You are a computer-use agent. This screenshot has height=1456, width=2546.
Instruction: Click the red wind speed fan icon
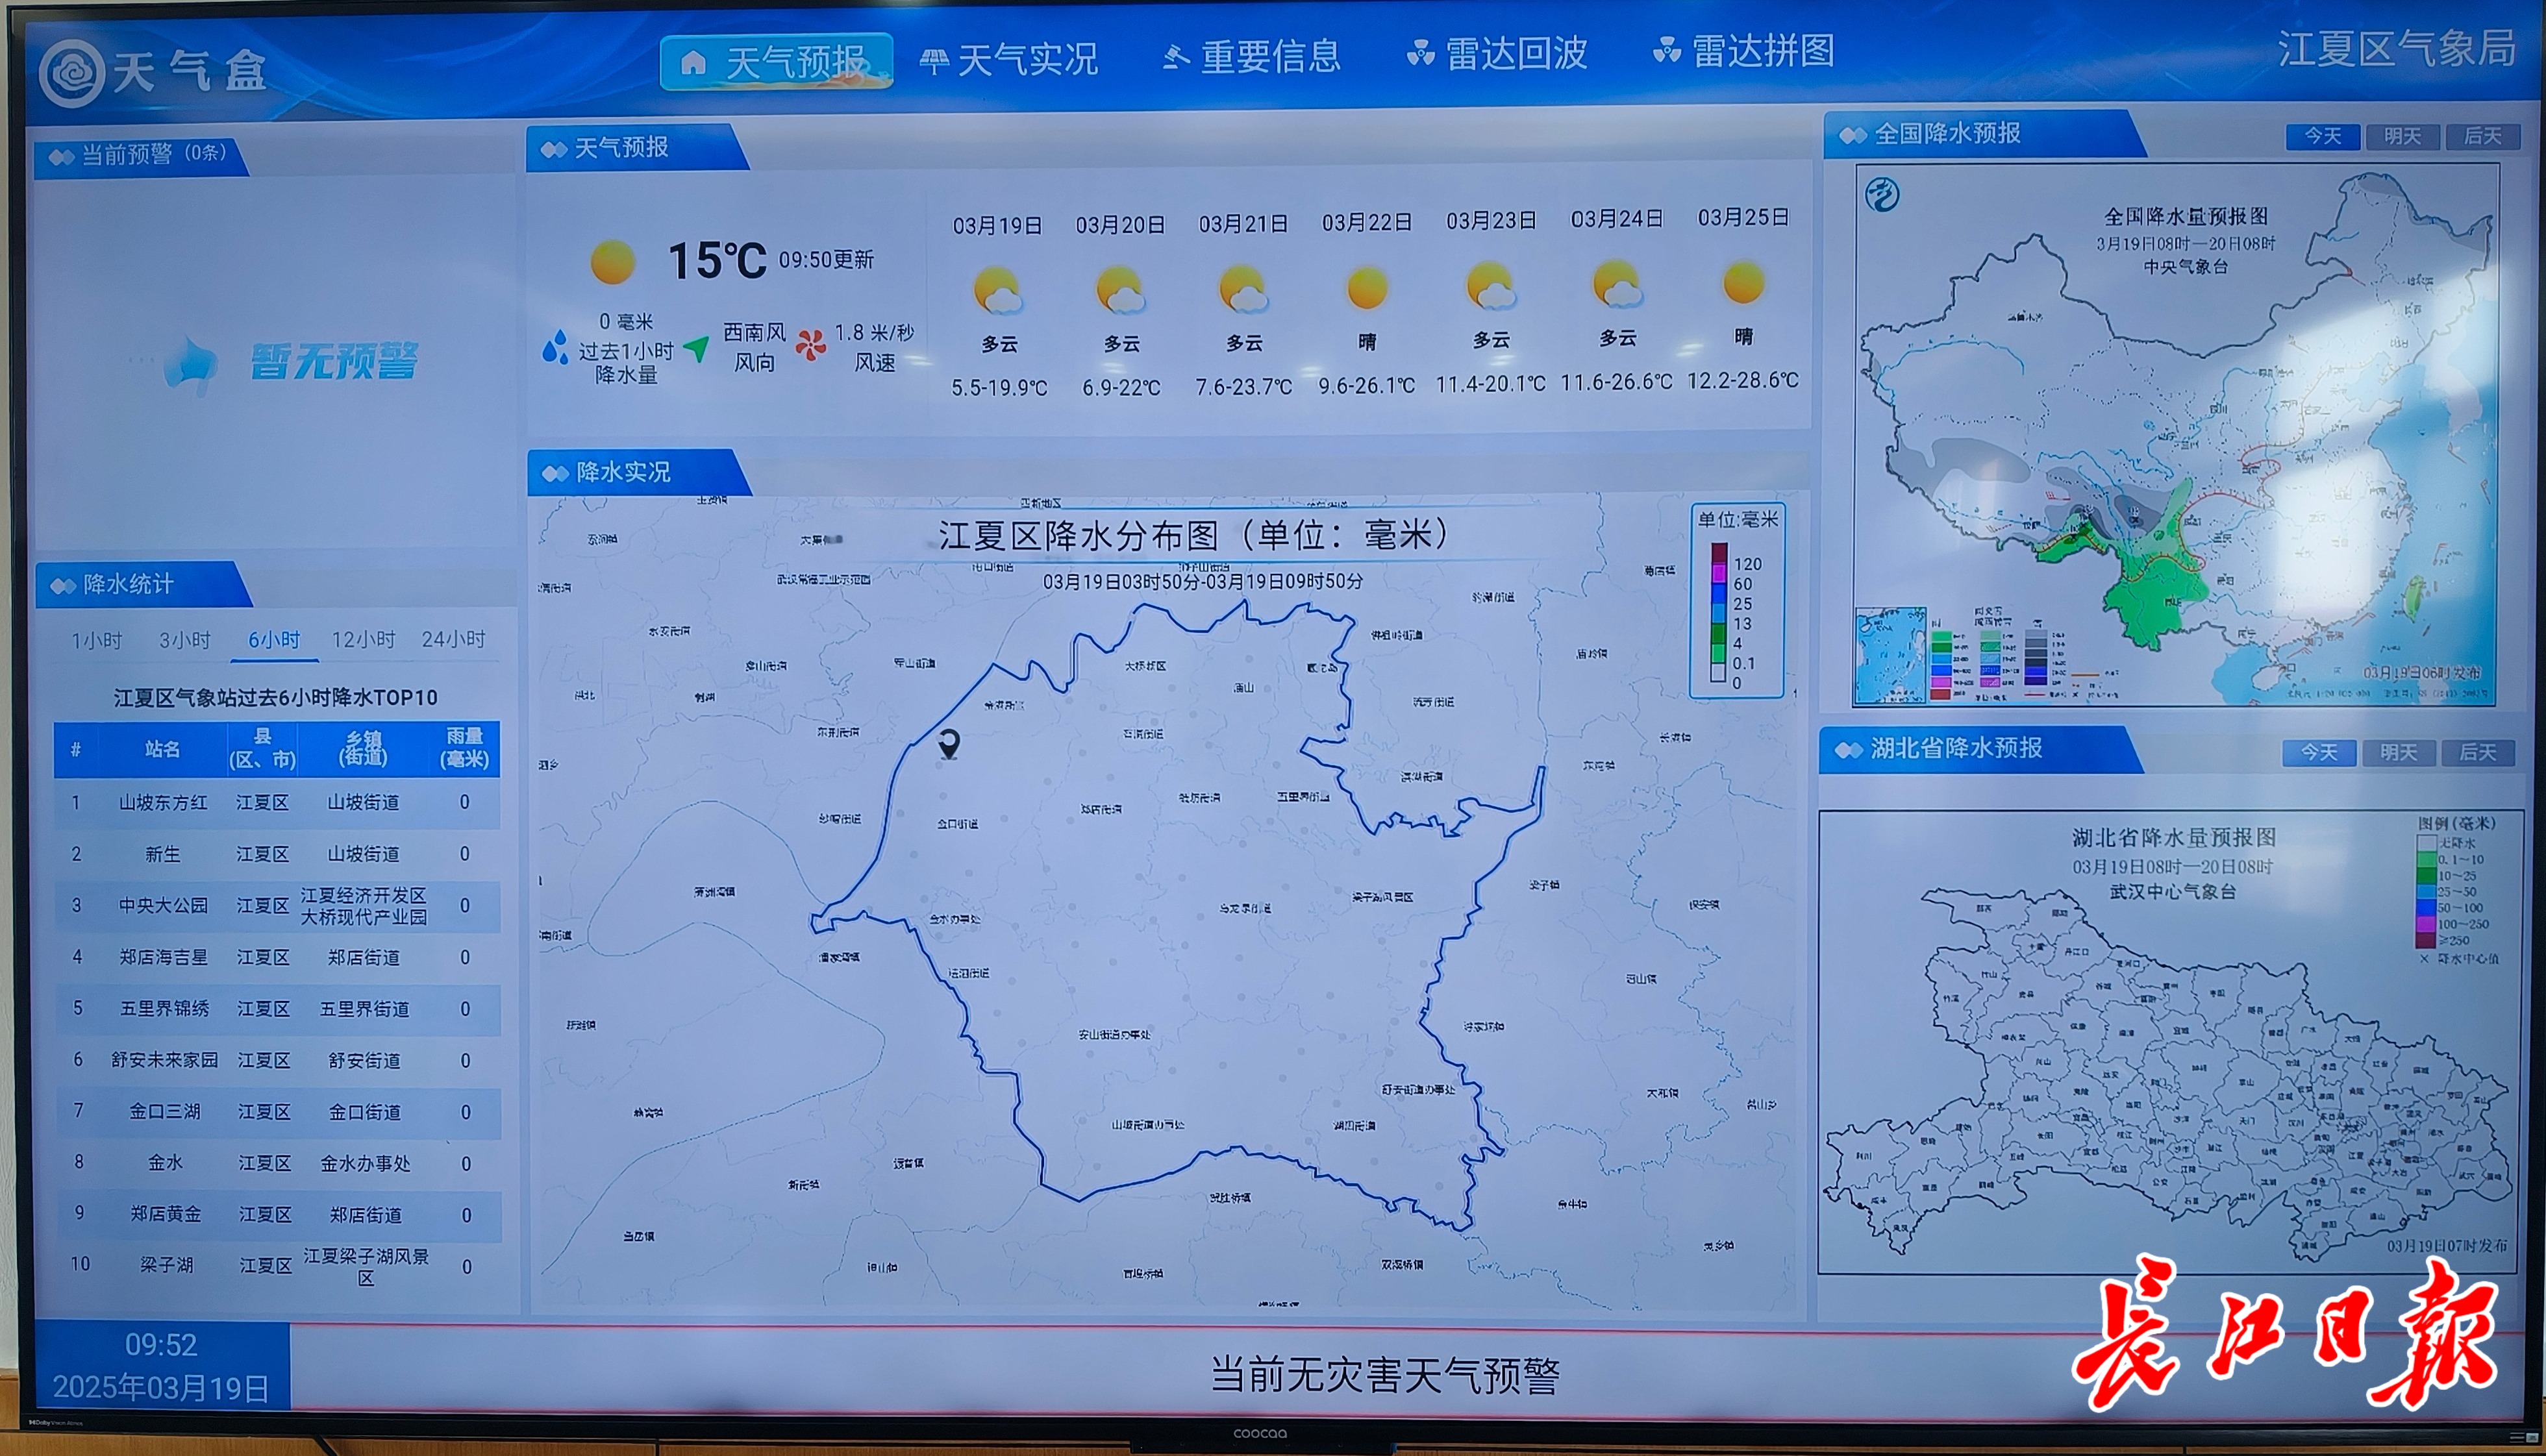point(811,345)
